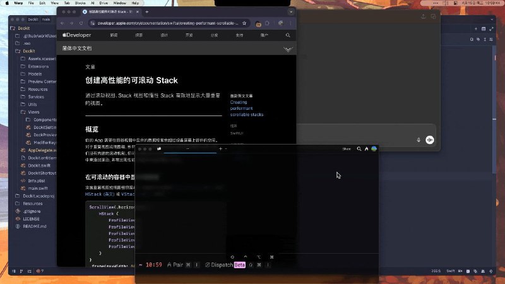
Task: Open Warp user avatar menu
Action: pyautogui.click(x=374, y=148)
